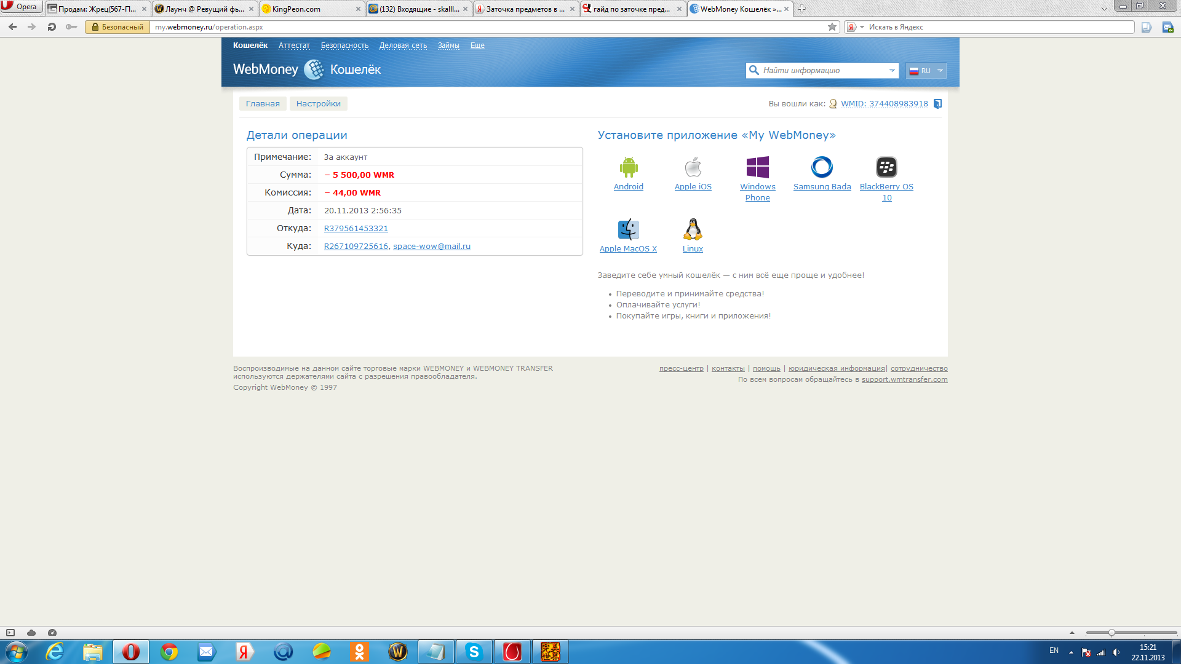Open Opera main menu button

tap(22, 7)
